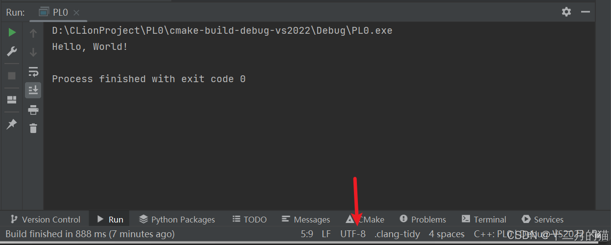Go to line via 5:9 indicator
Image resolution: width=611 pixels, height=245 pixels.
(x=307, y=234)
